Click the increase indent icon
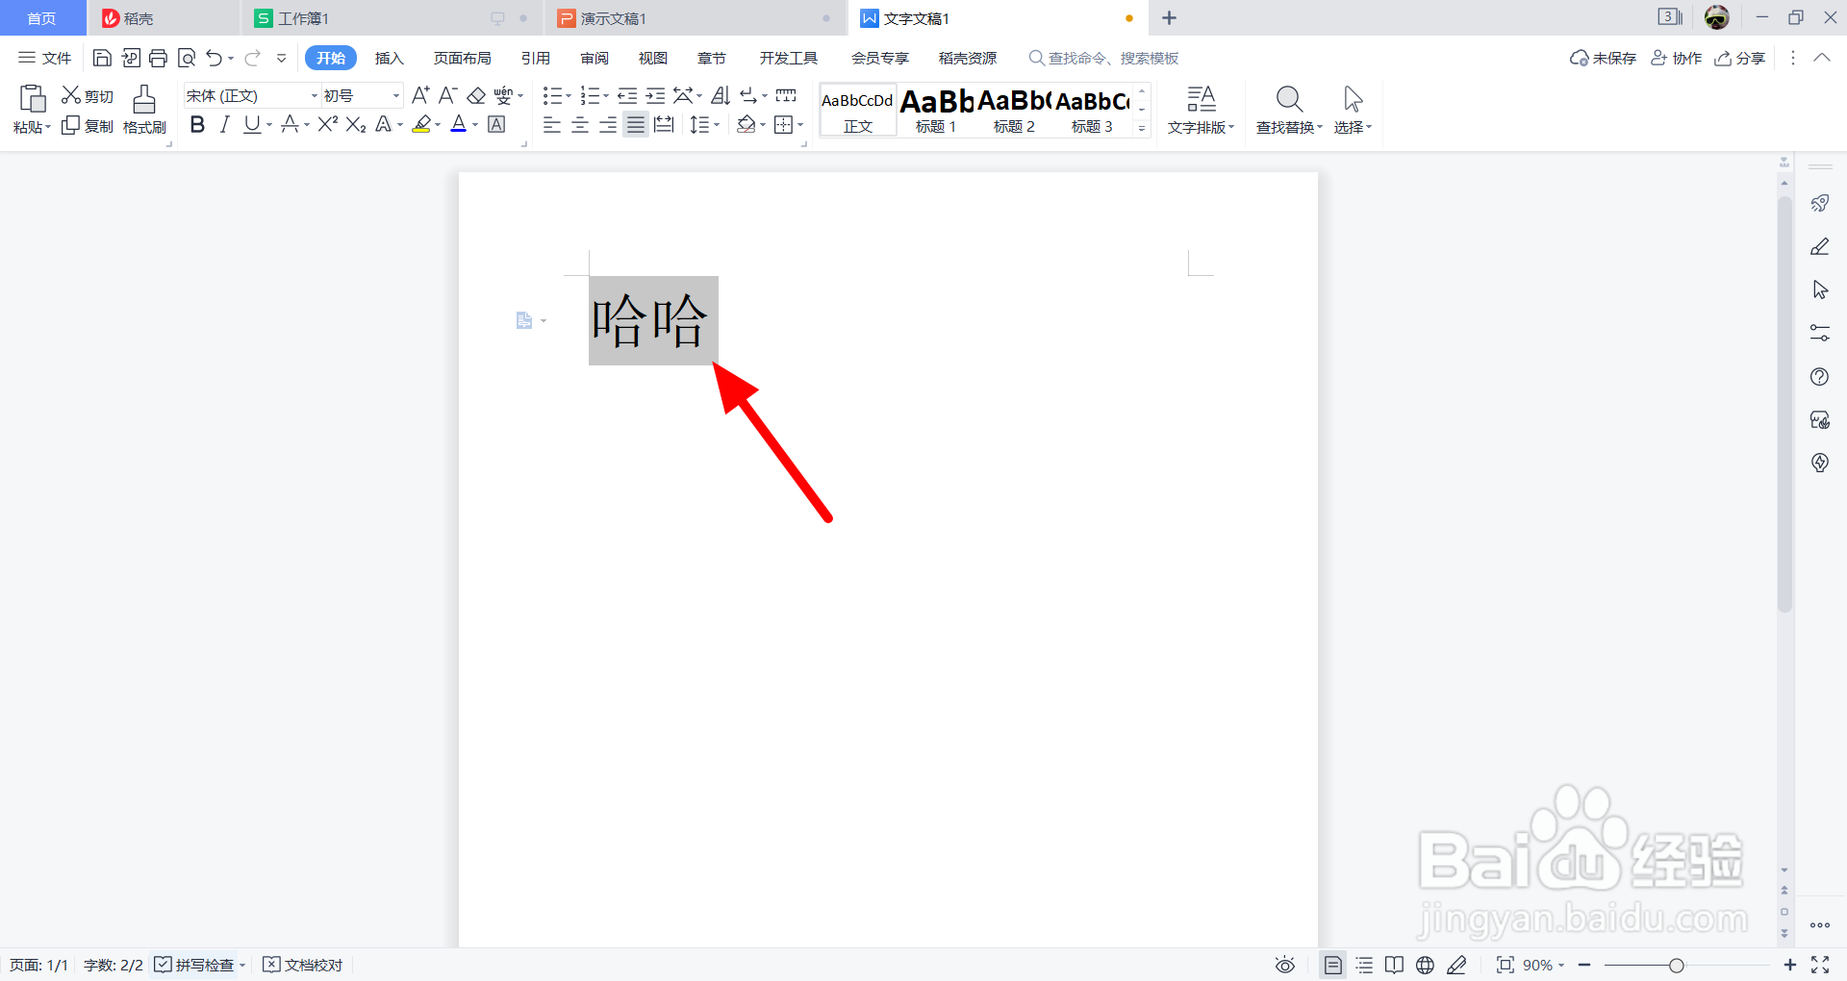The height and width of the screenshot is (981, 1847). point(655,95)
